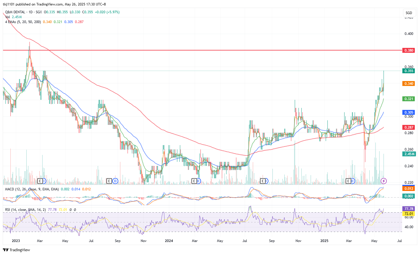
Task: Click the red 0.380 horizontal line price label
Action: pos(409,50)
